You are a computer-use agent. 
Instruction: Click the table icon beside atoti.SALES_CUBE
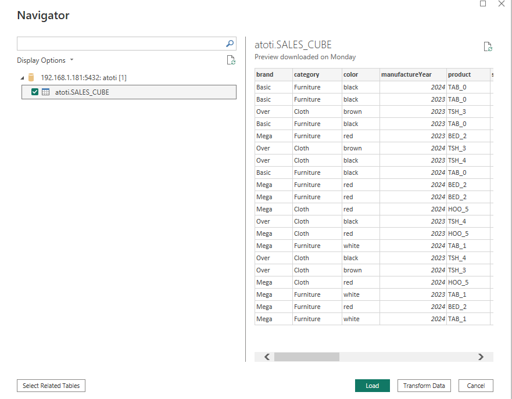click(46, 92)
